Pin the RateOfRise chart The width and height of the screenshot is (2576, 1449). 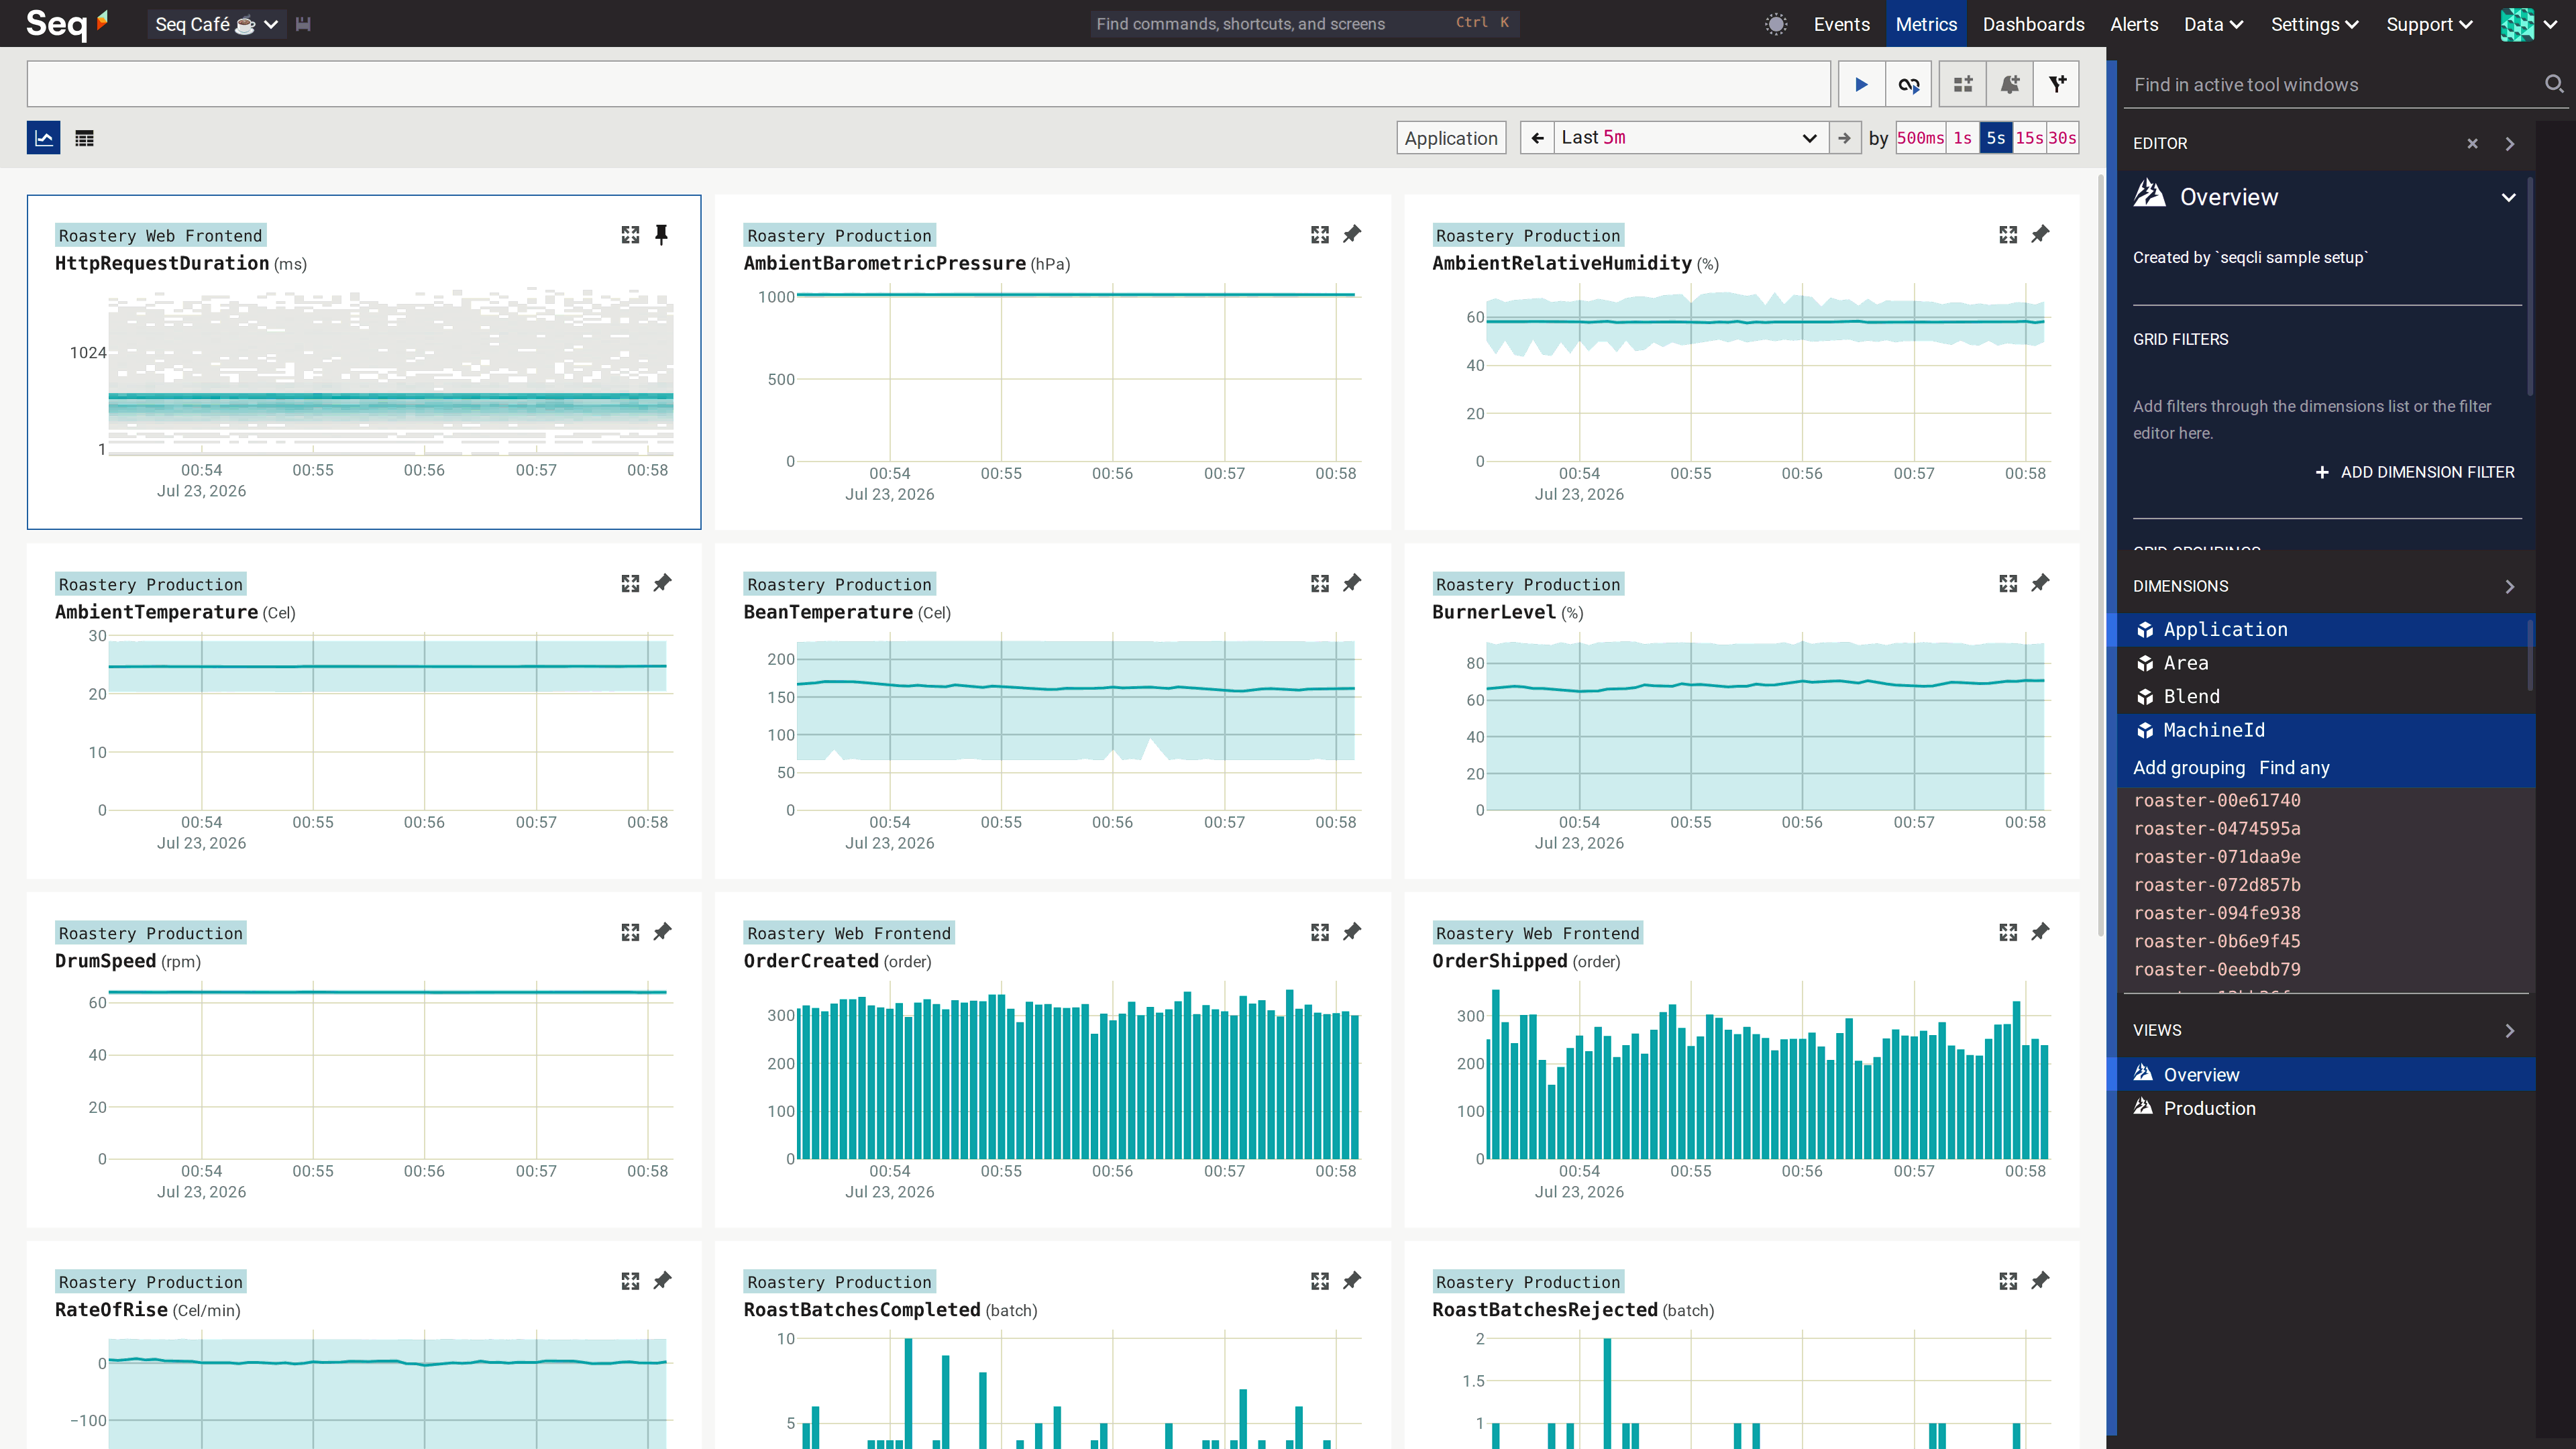tap(662, 1281)
